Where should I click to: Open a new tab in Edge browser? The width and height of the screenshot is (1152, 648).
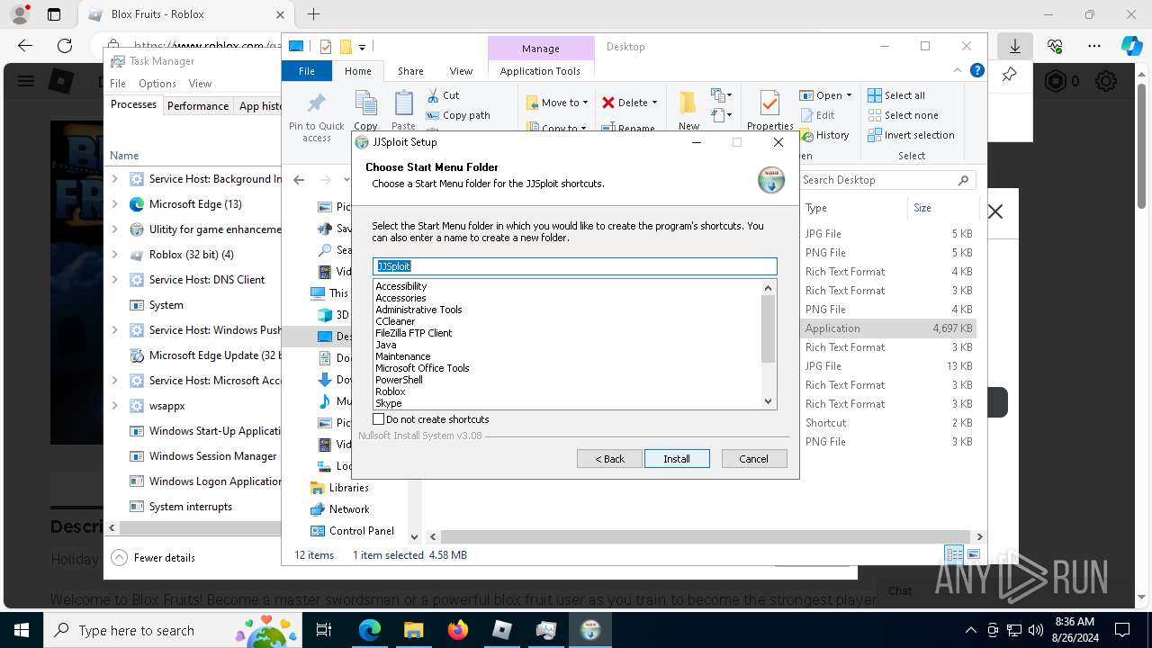pos(313,14)
